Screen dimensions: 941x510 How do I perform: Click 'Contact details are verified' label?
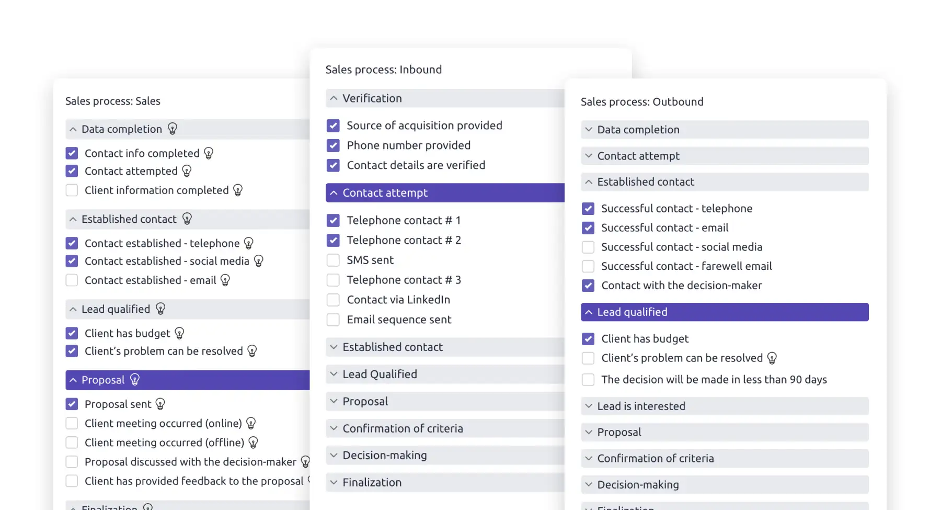coord(416,165)
